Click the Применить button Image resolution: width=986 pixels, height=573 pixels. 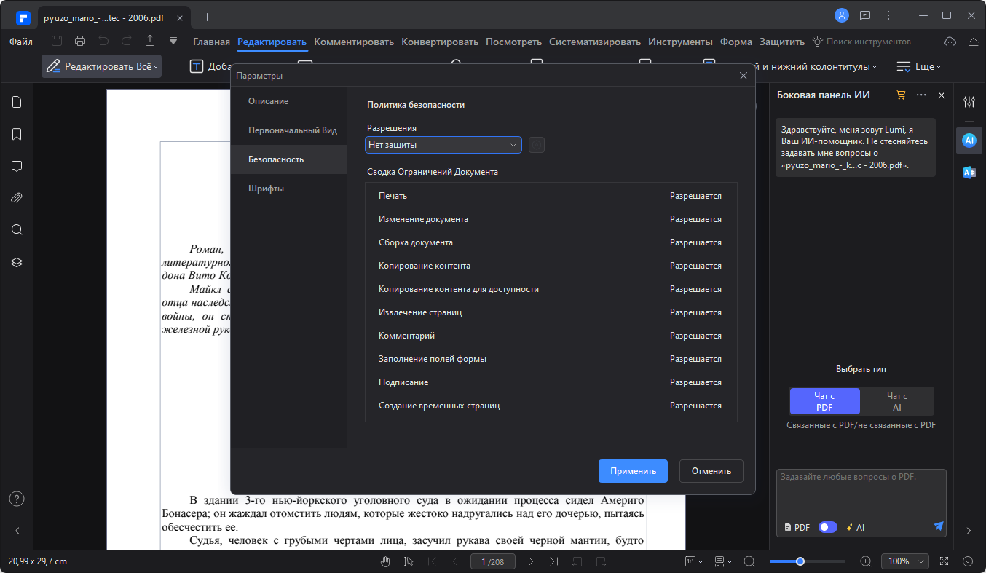(634, 471)
